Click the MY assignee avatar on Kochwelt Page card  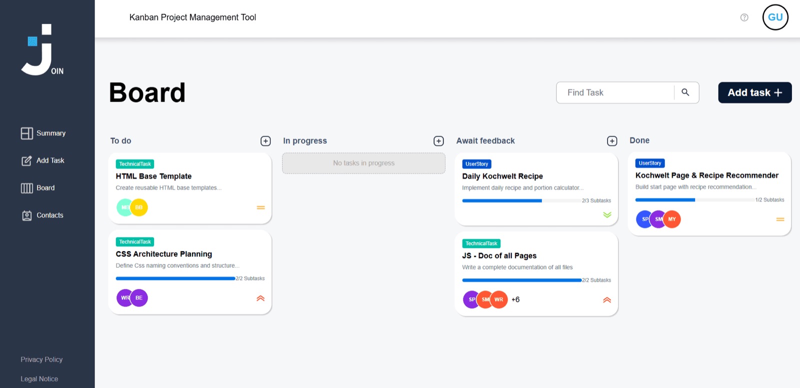point(672,219)
